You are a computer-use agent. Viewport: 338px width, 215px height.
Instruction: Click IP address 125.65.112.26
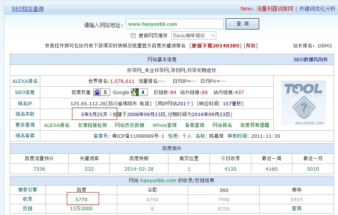click(x=88, y=104)
